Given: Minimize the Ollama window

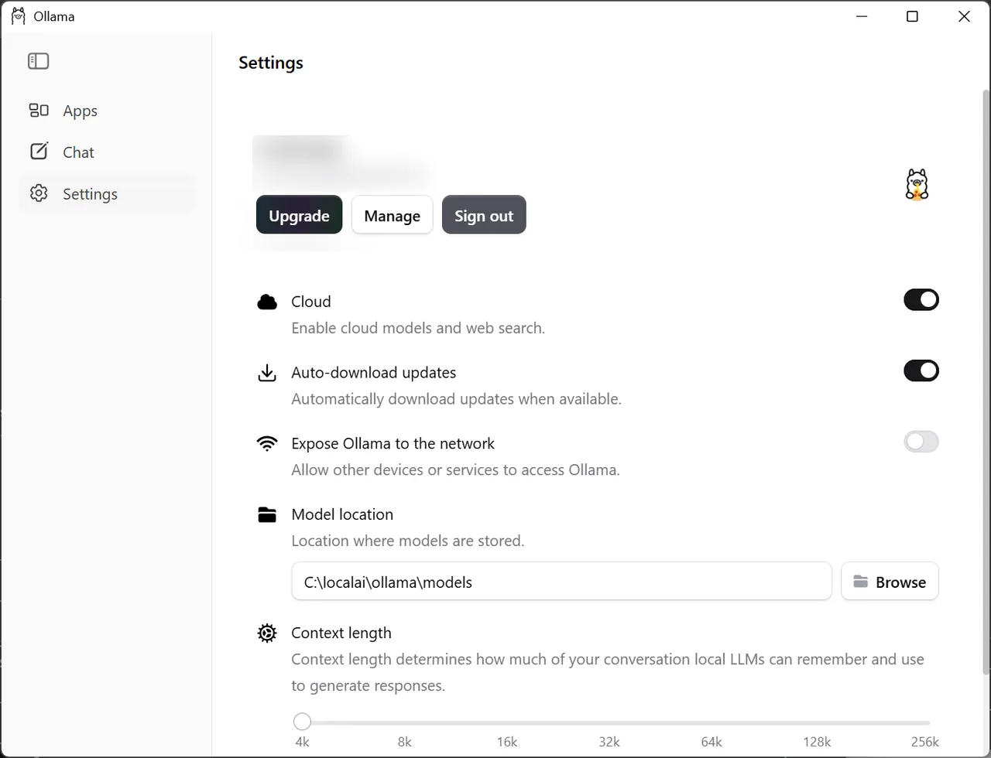Looking at the screenshot, I should (x=861, y=16).
